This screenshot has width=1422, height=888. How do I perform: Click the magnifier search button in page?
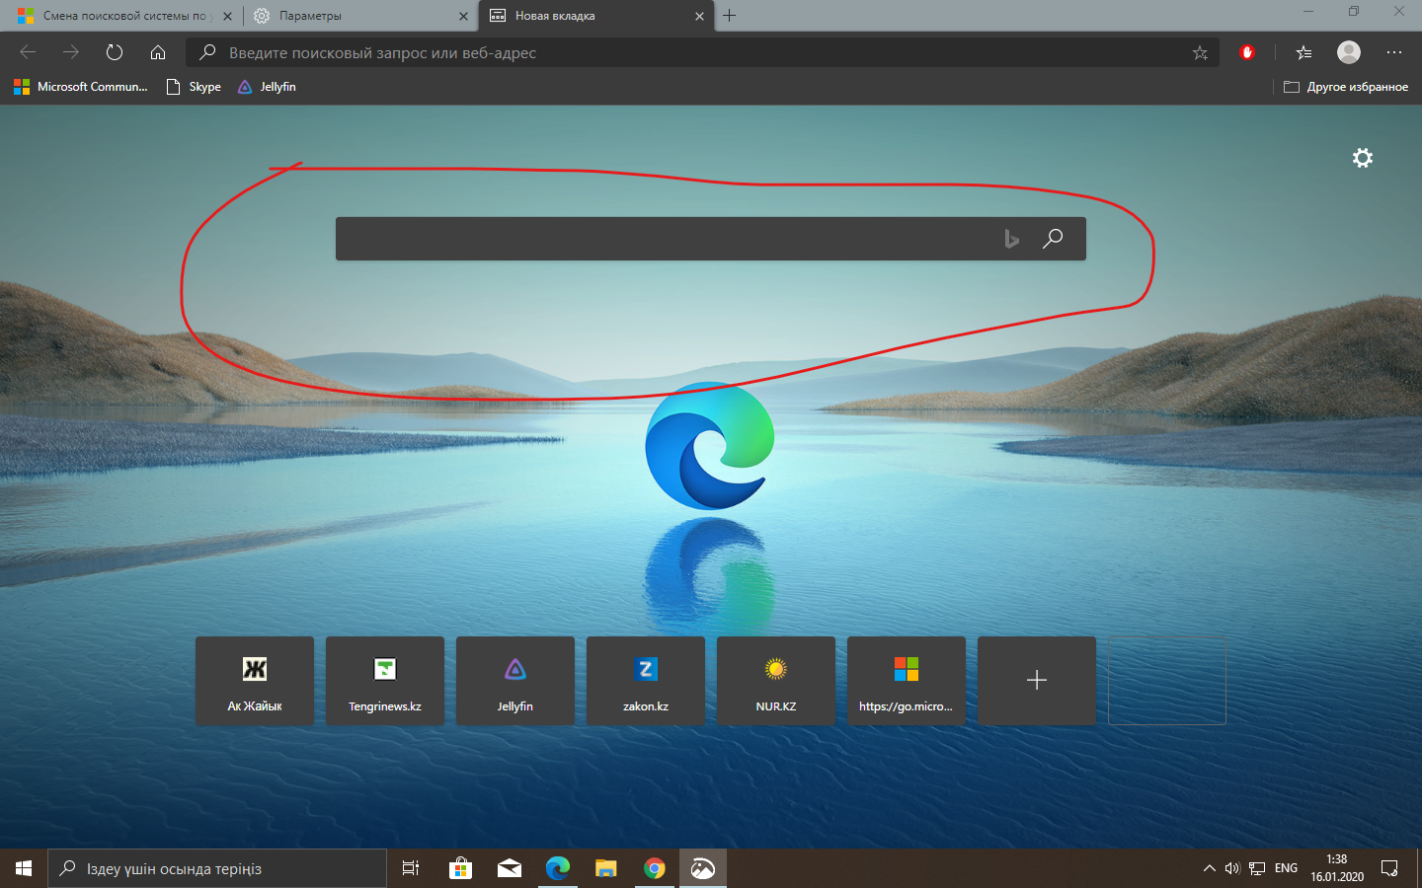click(1053, 239)
